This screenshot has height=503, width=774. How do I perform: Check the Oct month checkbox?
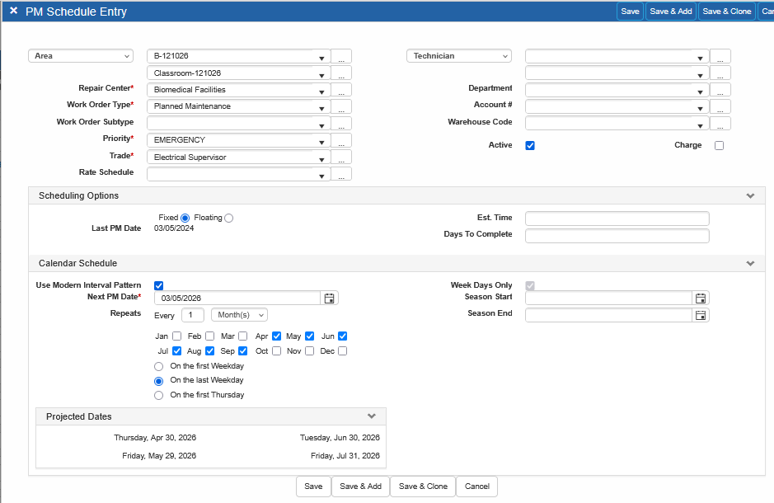[276, 351]
